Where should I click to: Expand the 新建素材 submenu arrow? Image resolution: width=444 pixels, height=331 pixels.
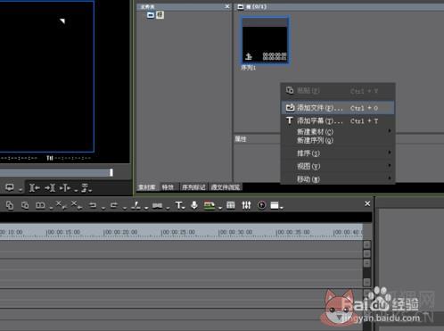390,131
